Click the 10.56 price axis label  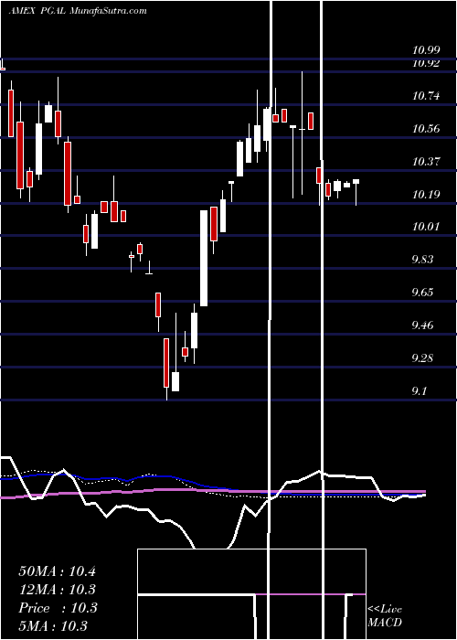426,129
